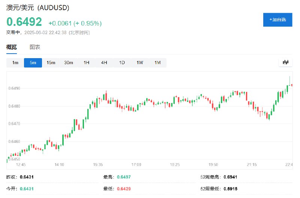Choose the 15m timeframe

51,63
